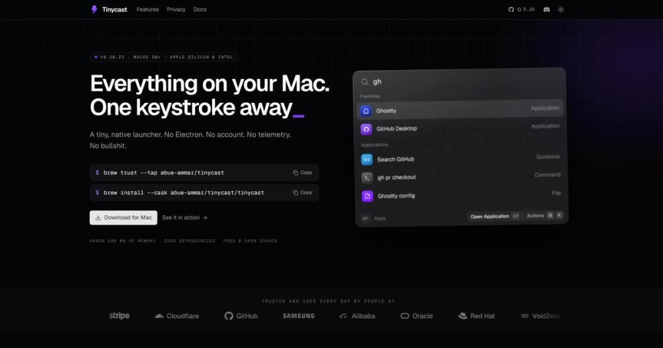This screenshot has width=663, height=348.
Task: Open the Discord community icon
Action: (547, 9)
